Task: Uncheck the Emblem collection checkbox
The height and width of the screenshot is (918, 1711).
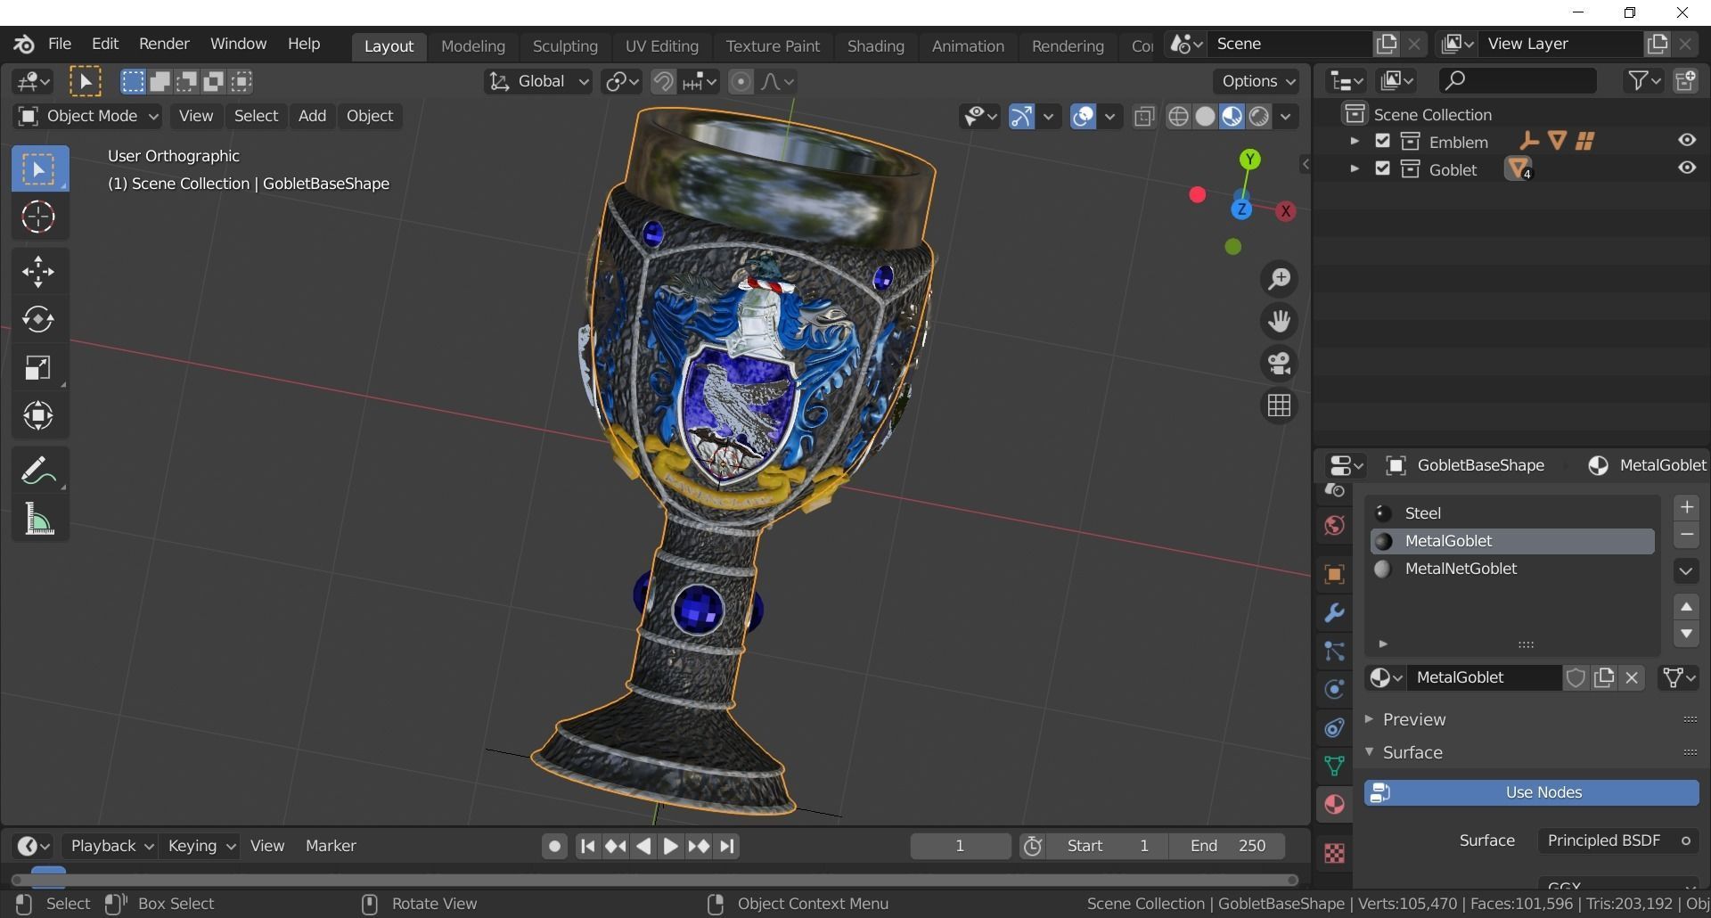Action: (1382, 141)
